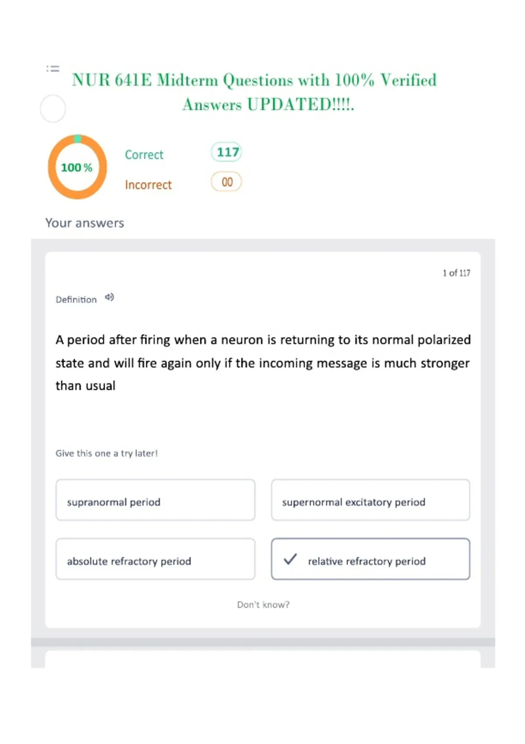Screen dimensions: 525x744
Task: Click the Definition label on the card
Action: coord(76,300)
